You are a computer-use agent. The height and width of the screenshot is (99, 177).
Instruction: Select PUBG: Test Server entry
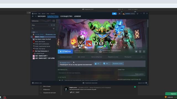click(x=43, y=49)
